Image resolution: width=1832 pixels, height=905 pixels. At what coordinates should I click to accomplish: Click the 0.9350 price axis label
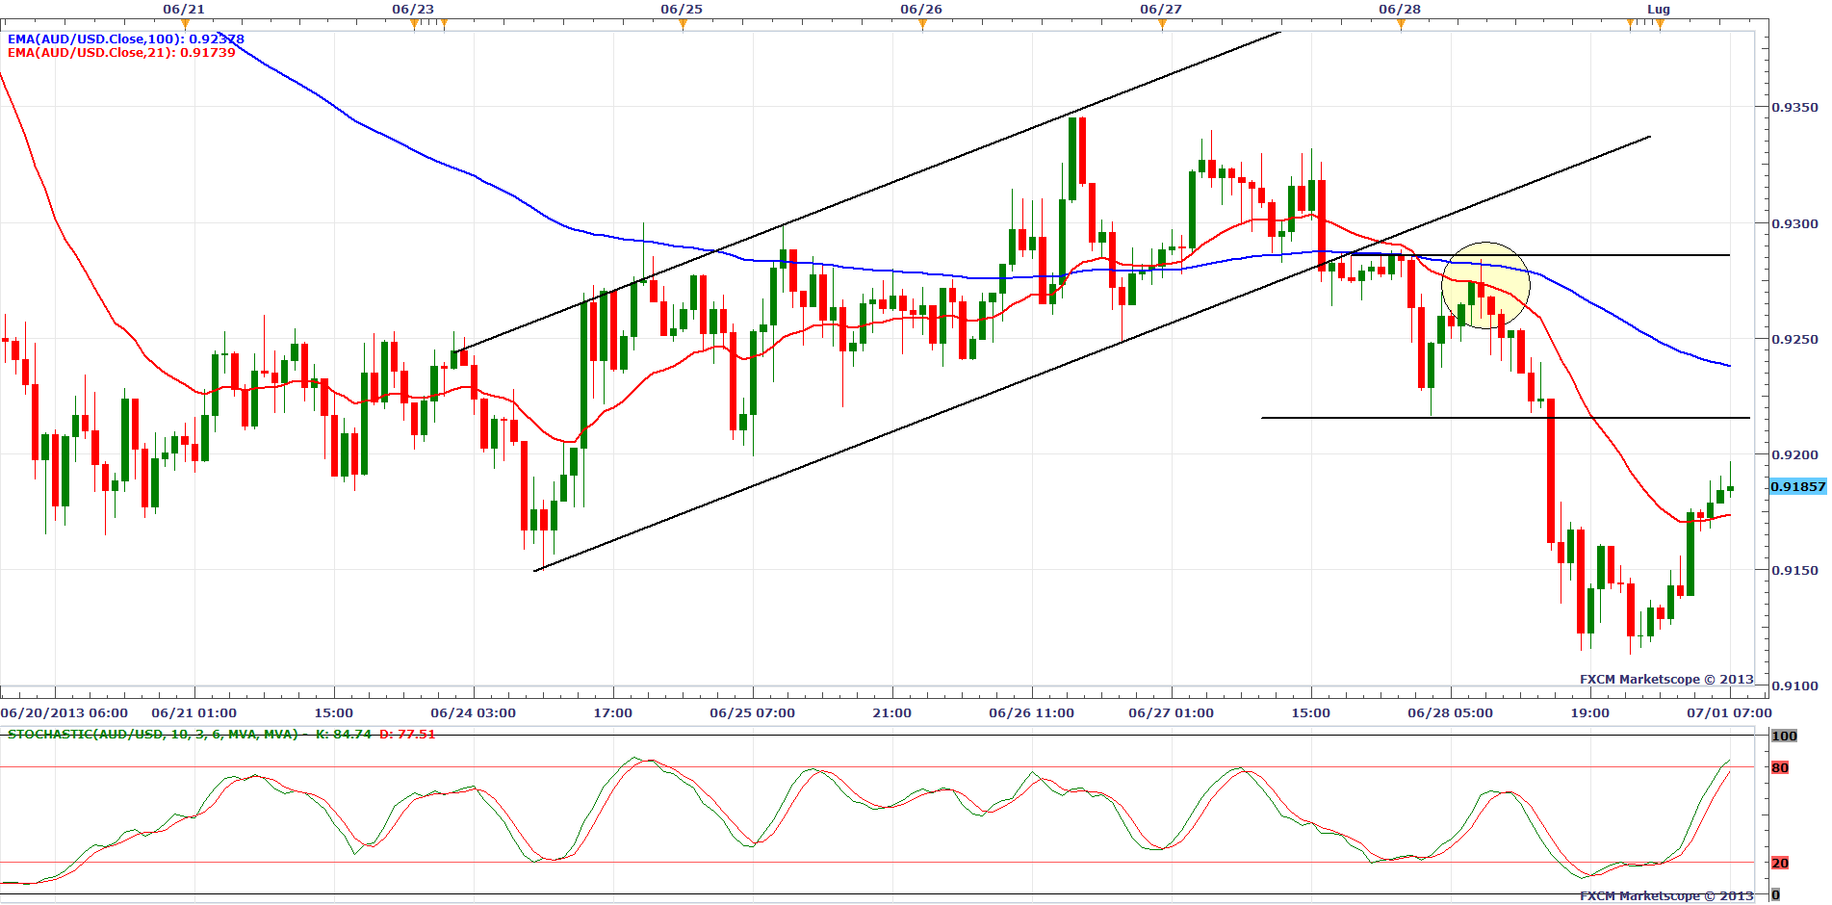tap(1794, 108)
